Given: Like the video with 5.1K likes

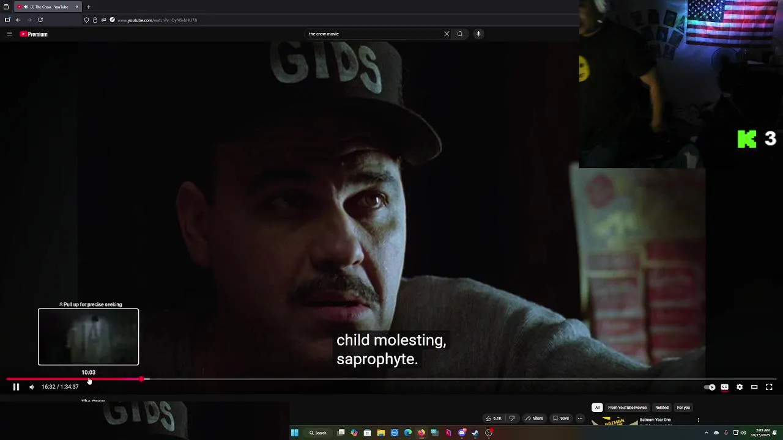Looking at the screenshot, I should pos(493,419).
